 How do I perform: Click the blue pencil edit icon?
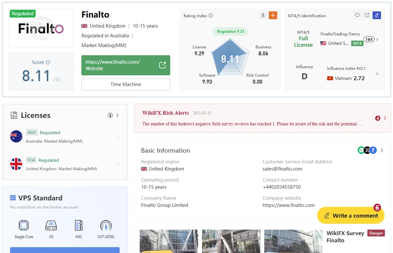[376, 15]
